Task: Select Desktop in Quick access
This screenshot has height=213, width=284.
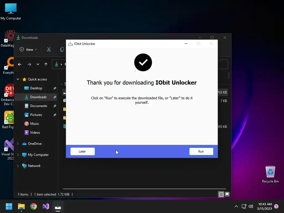Action: coord(36,88)
